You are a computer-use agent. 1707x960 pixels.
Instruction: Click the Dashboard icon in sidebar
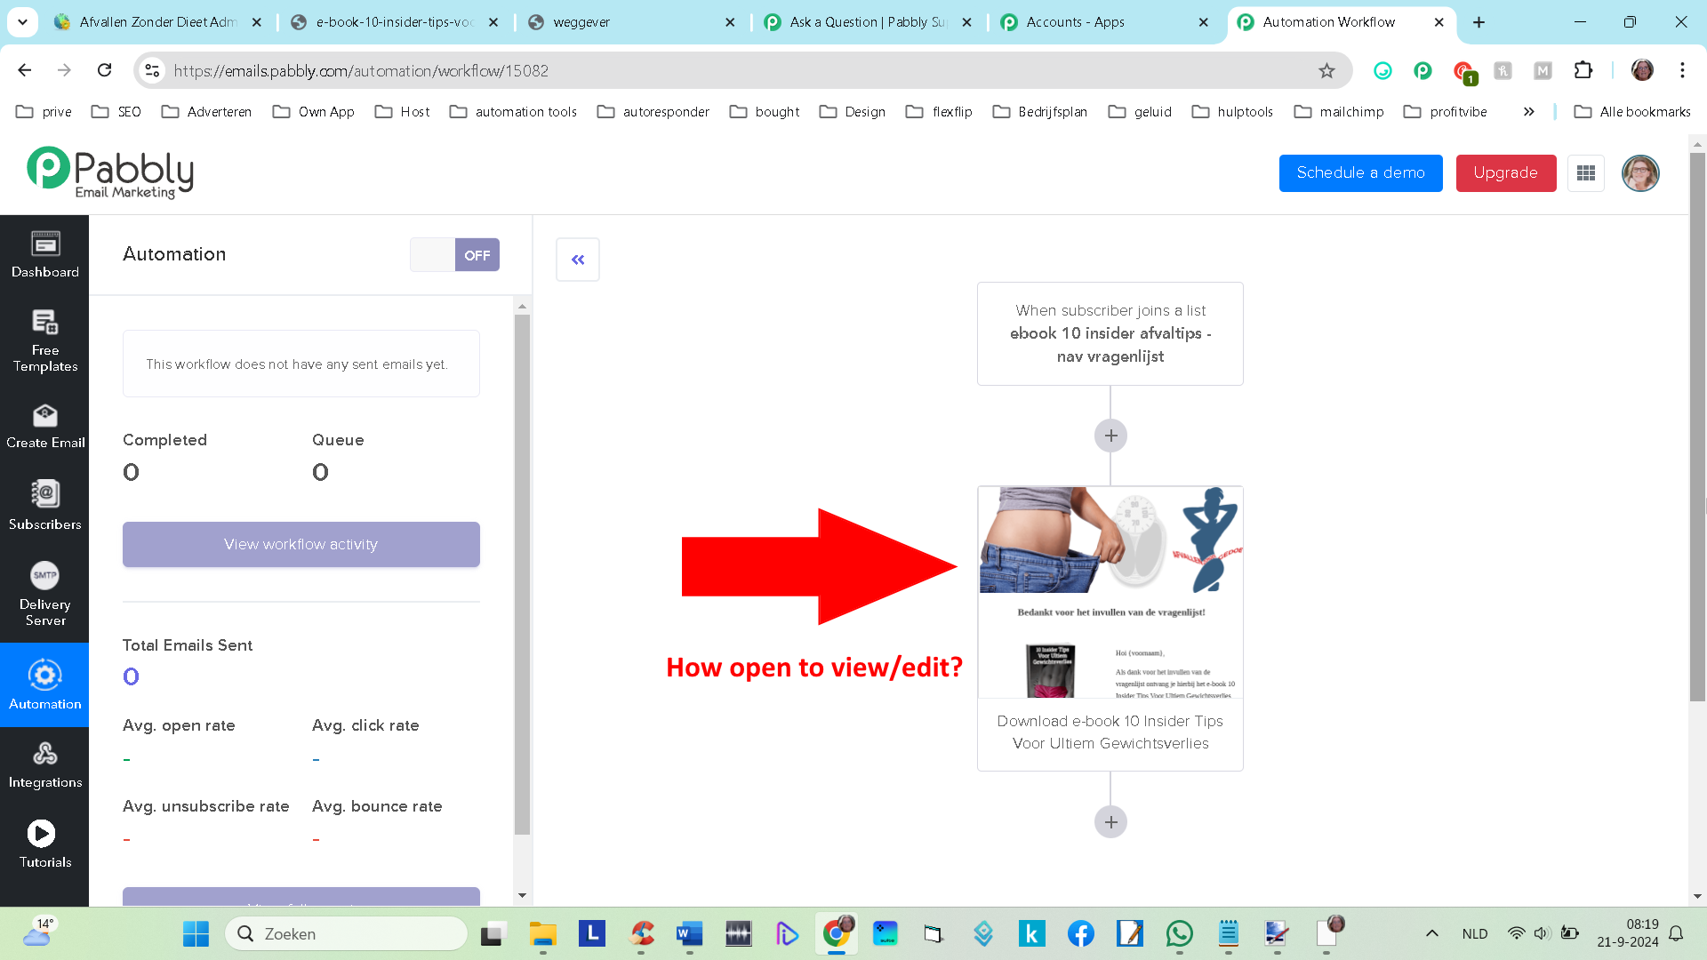pos(44,254)
